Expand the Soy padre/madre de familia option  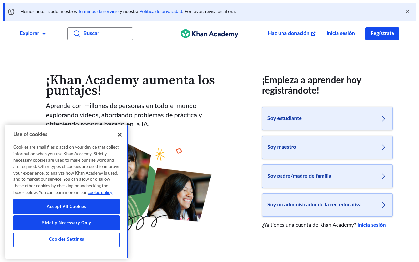click(383, 176)
